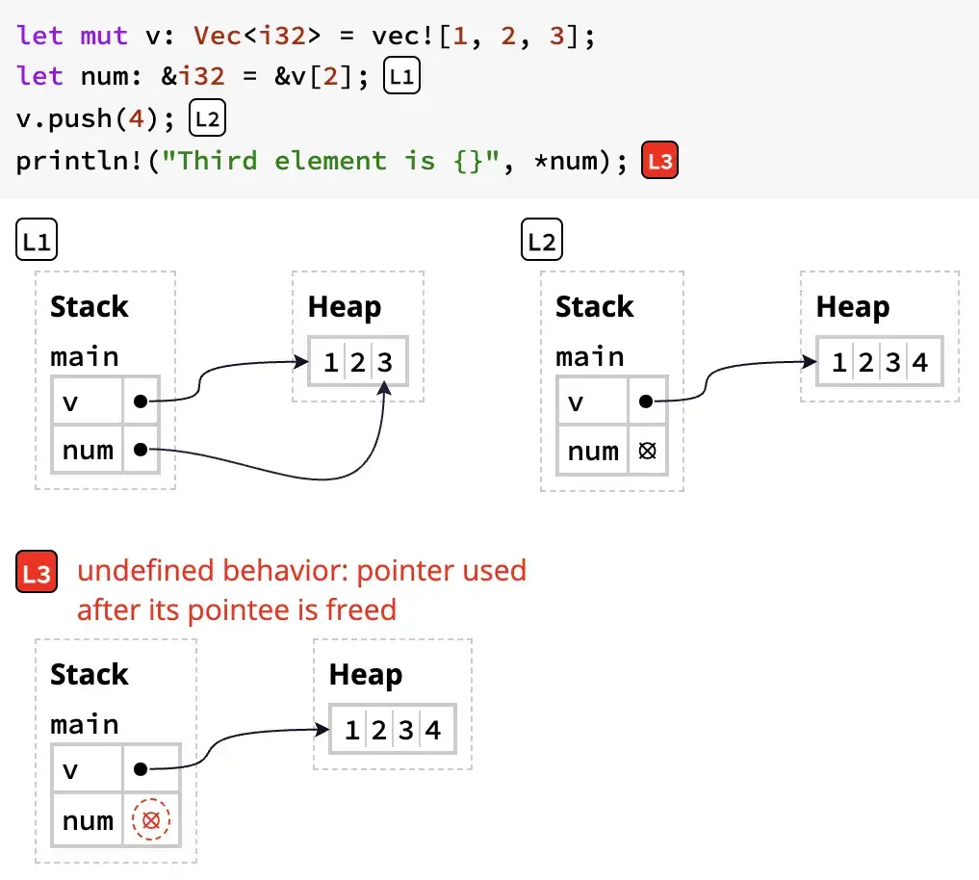Click the dashed red invalid pointer icon in L3 diagram

click(151, 819)
